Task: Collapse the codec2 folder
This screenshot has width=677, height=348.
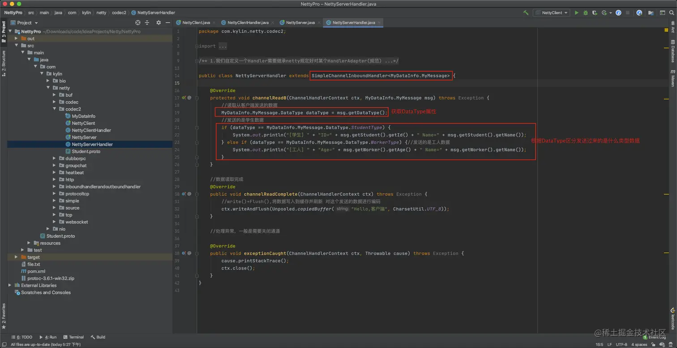Action: [55, 109]
